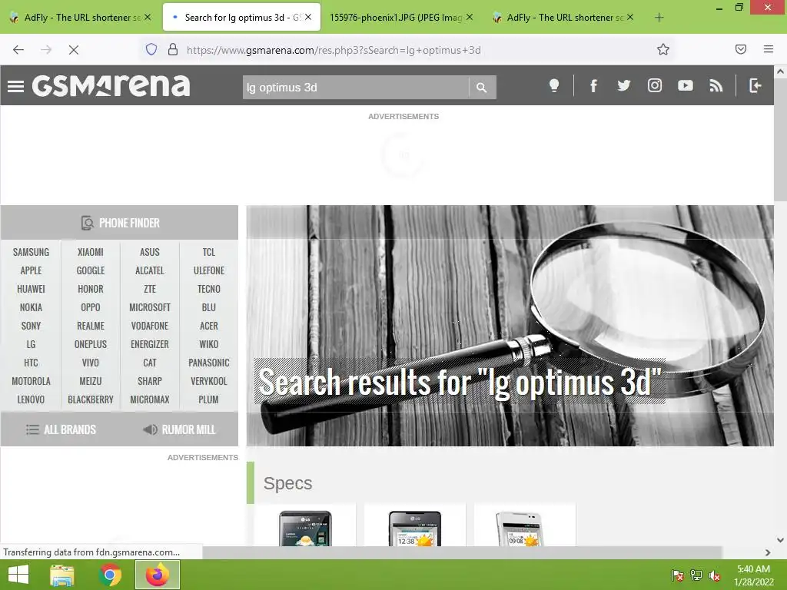Select the Search for lg optimus 3d tab
Image resolution: width=787 pixels, height=590 pixels.
click(x=241, y=17)
